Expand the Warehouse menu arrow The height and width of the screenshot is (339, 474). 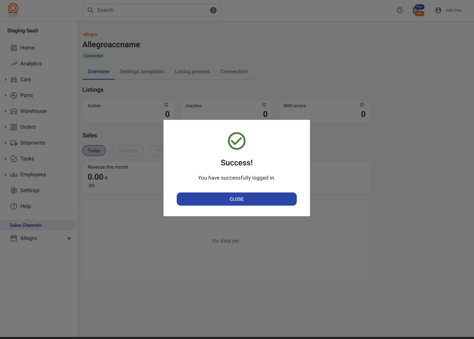(5, 111)
